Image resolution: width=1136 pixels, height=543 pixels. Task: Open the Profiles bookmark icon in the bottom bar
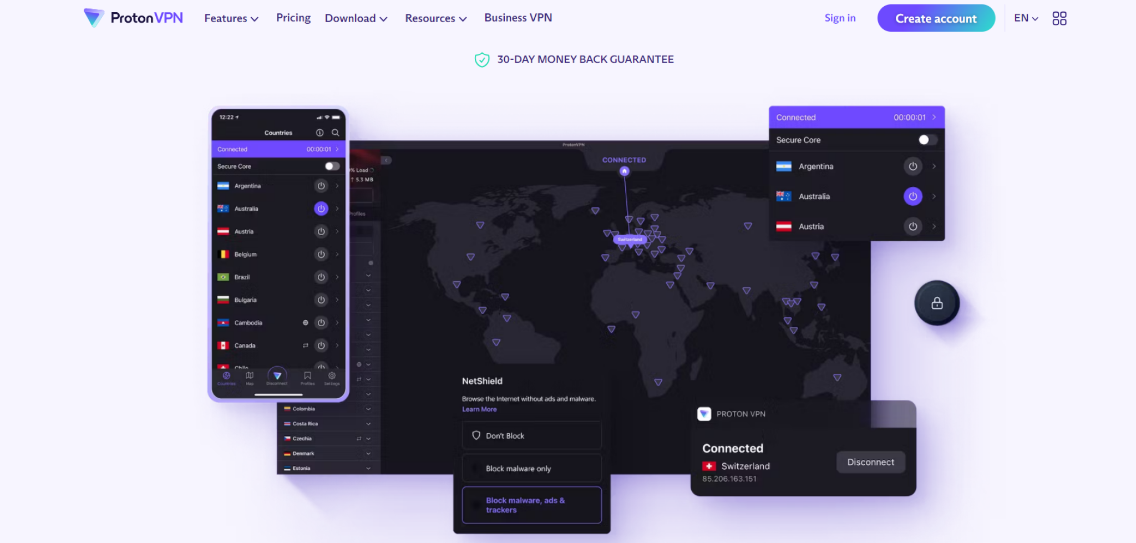point(307,376)
